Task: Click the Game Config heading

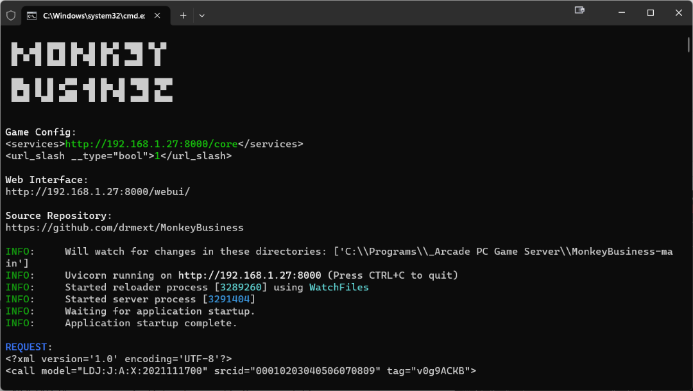Action: [40, 132]
